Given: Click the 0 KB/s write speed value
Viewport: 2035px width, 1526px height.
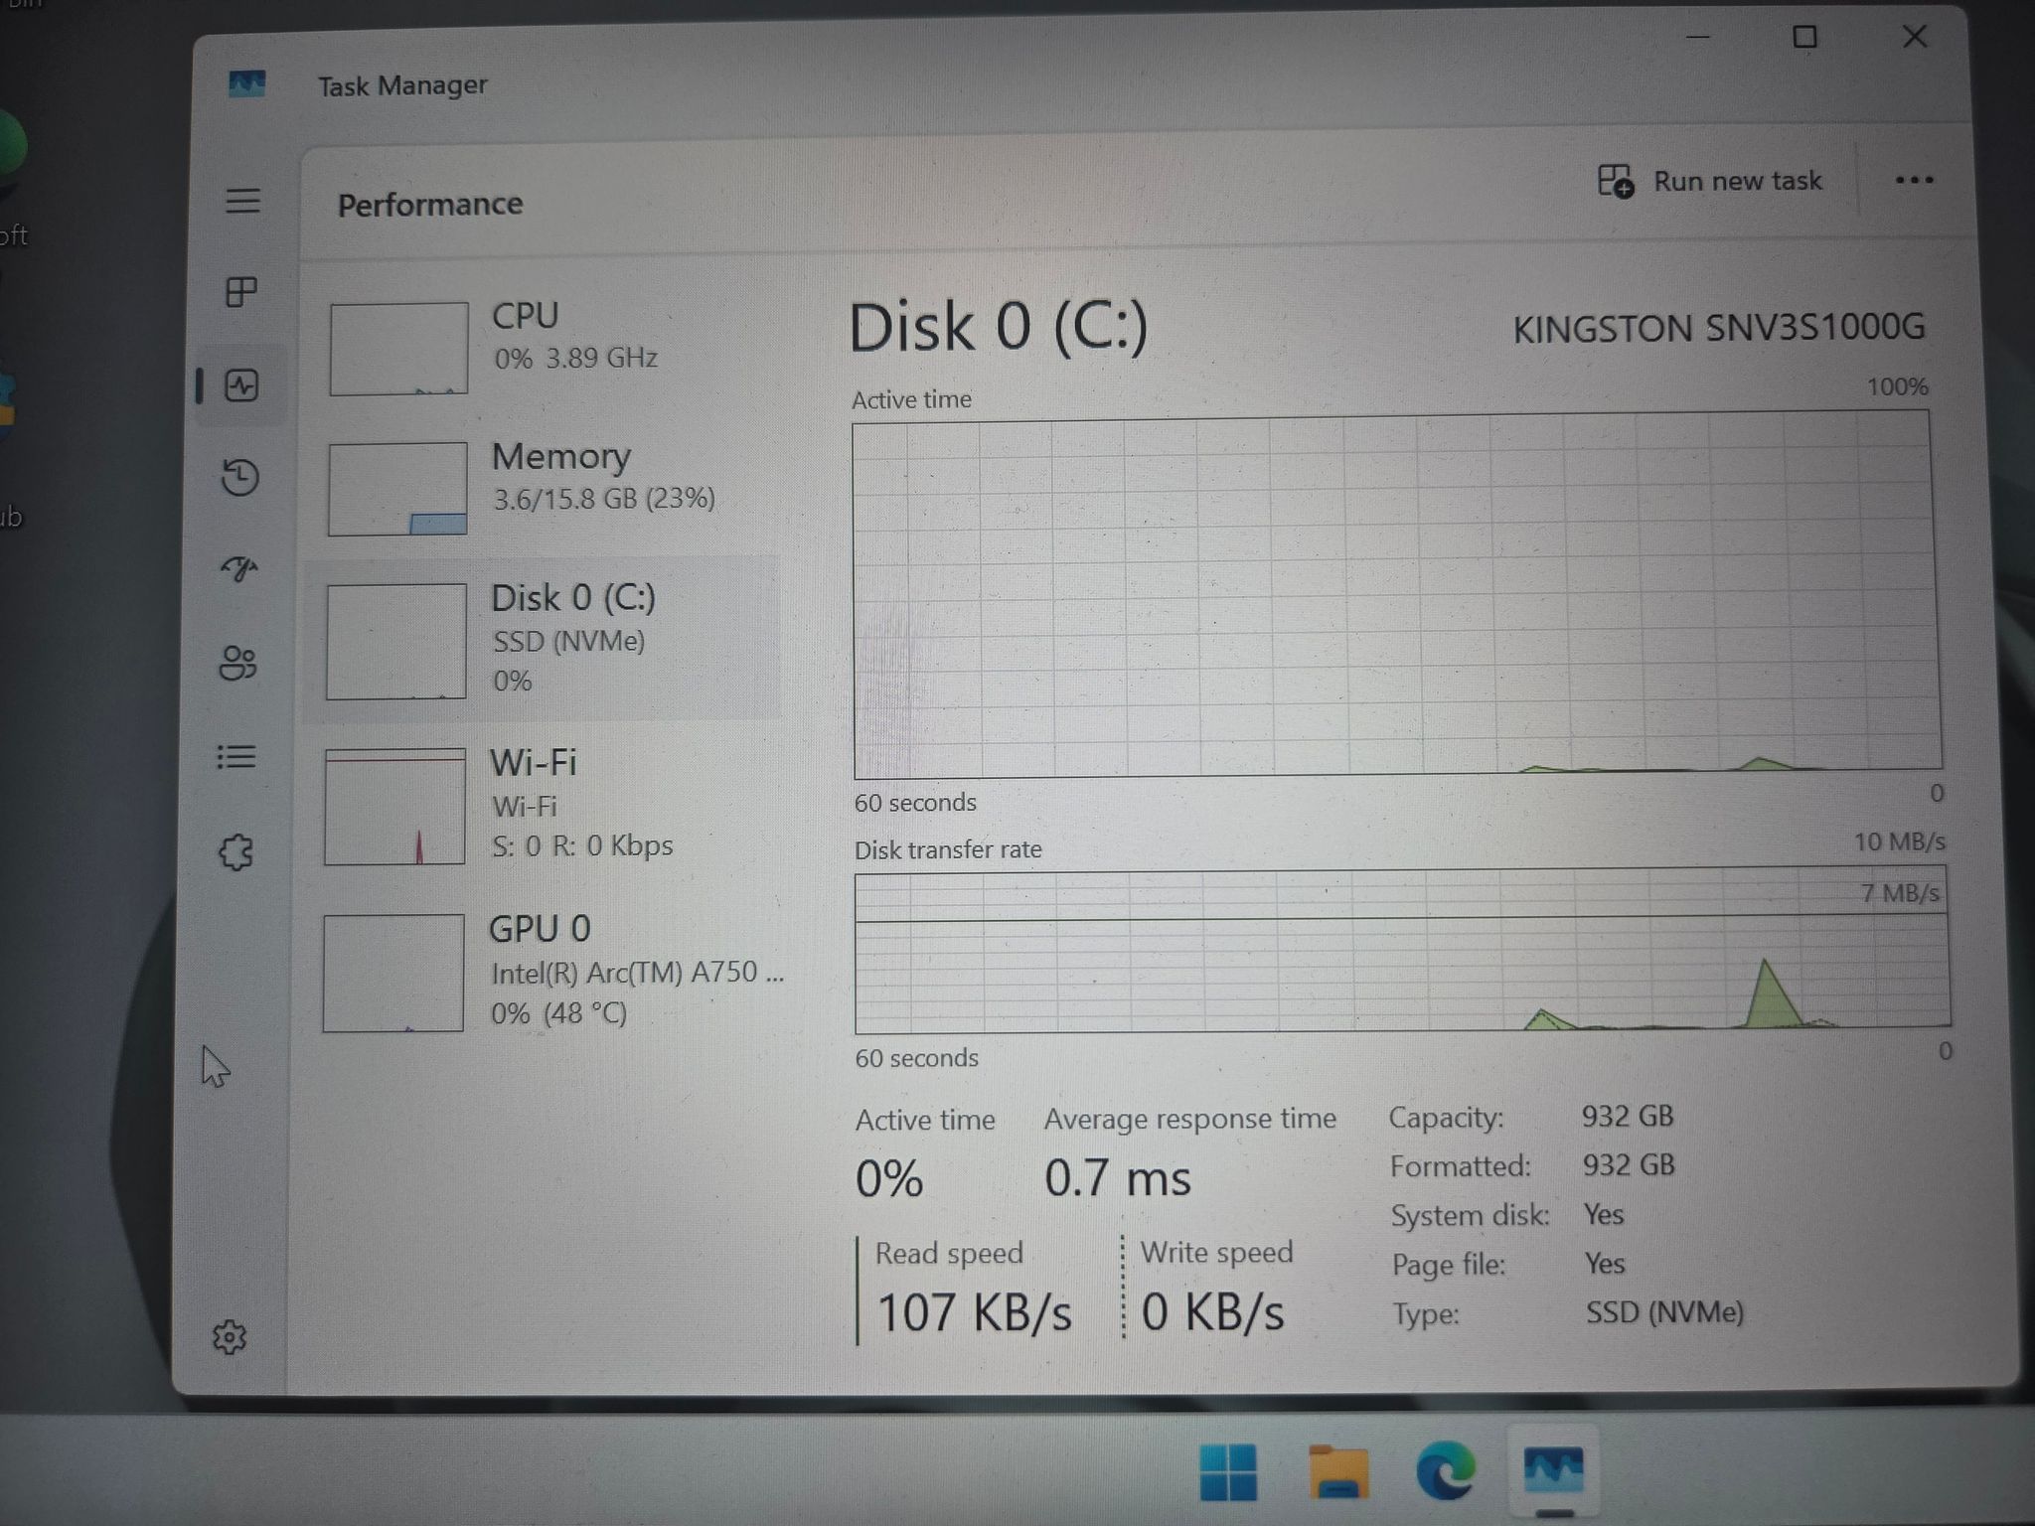Looking at the screenshot, I should tap(1212, 1312).
